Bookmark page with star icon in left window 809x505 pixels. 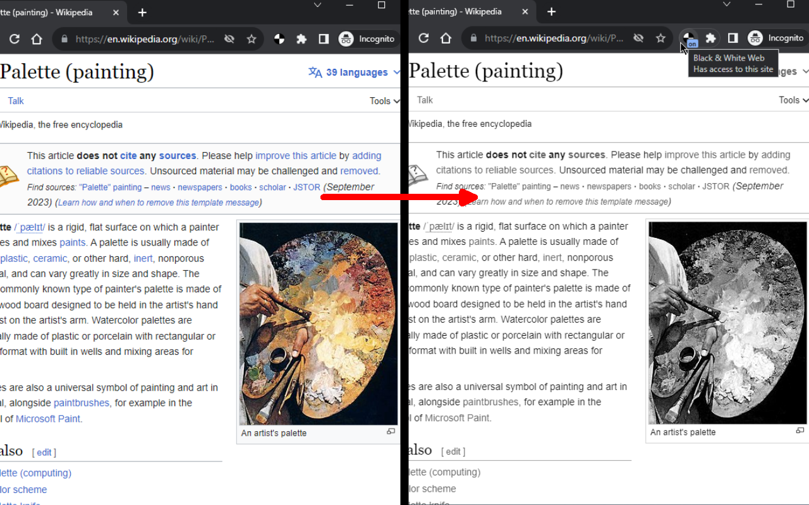coord(252,39)
